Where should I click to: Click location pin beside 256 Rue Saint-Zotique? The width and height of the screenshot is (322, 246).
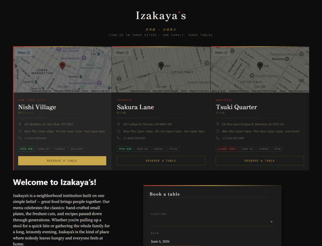click(x=218, y=124)
